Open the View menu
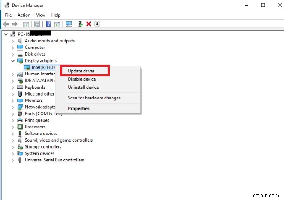This screenshot has width=284, height=200. coord(41,15)
